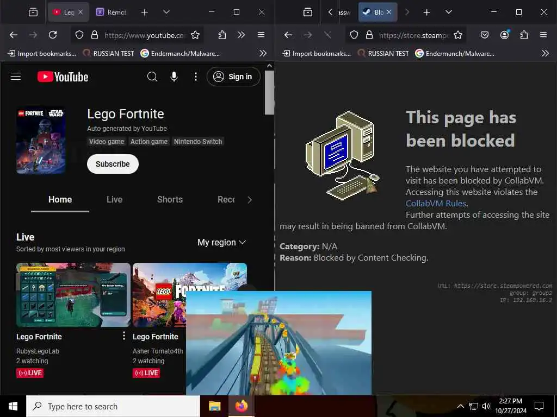Open a new tab in right browser window
This screenshot has height=417, width=557.
(x=426, y=12)
